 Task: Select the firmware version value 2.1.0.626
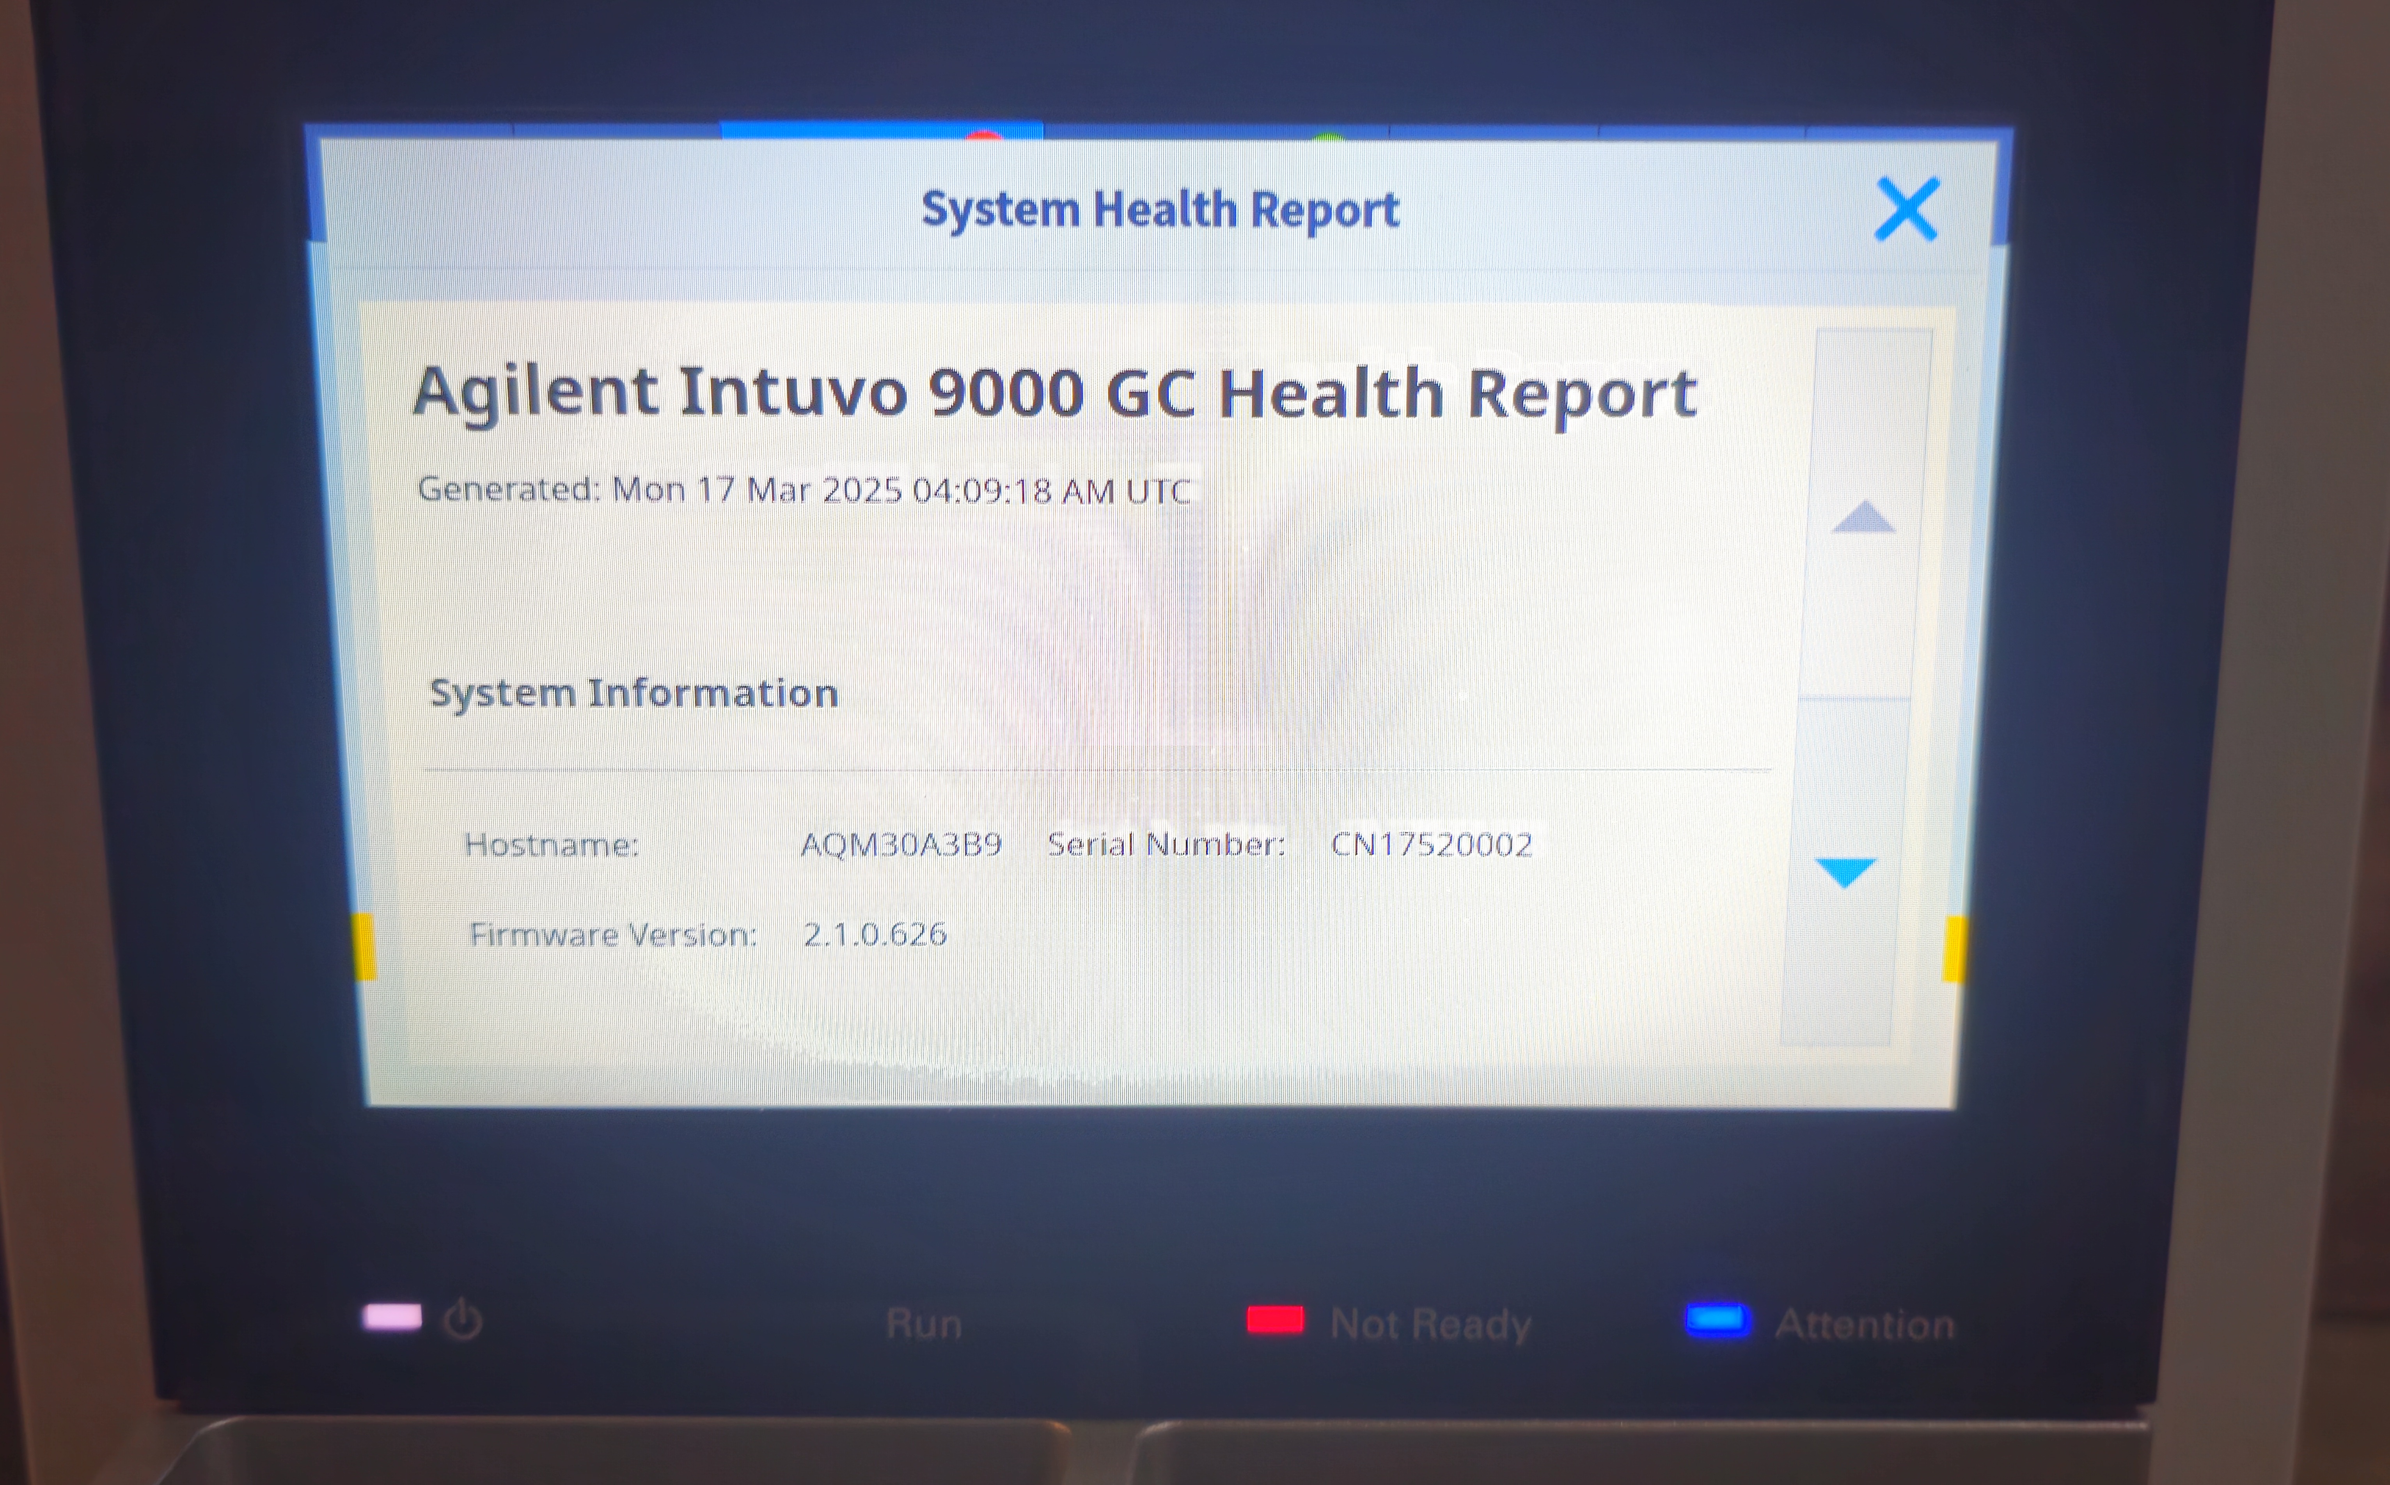(875, 934)
